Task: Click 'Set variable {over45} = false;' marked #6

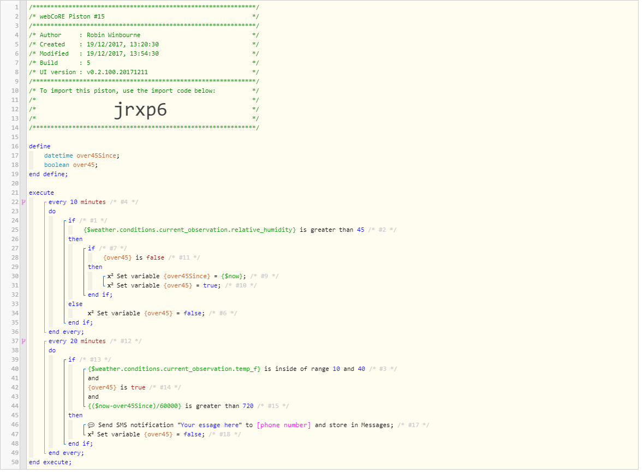Action: [151, 313]
